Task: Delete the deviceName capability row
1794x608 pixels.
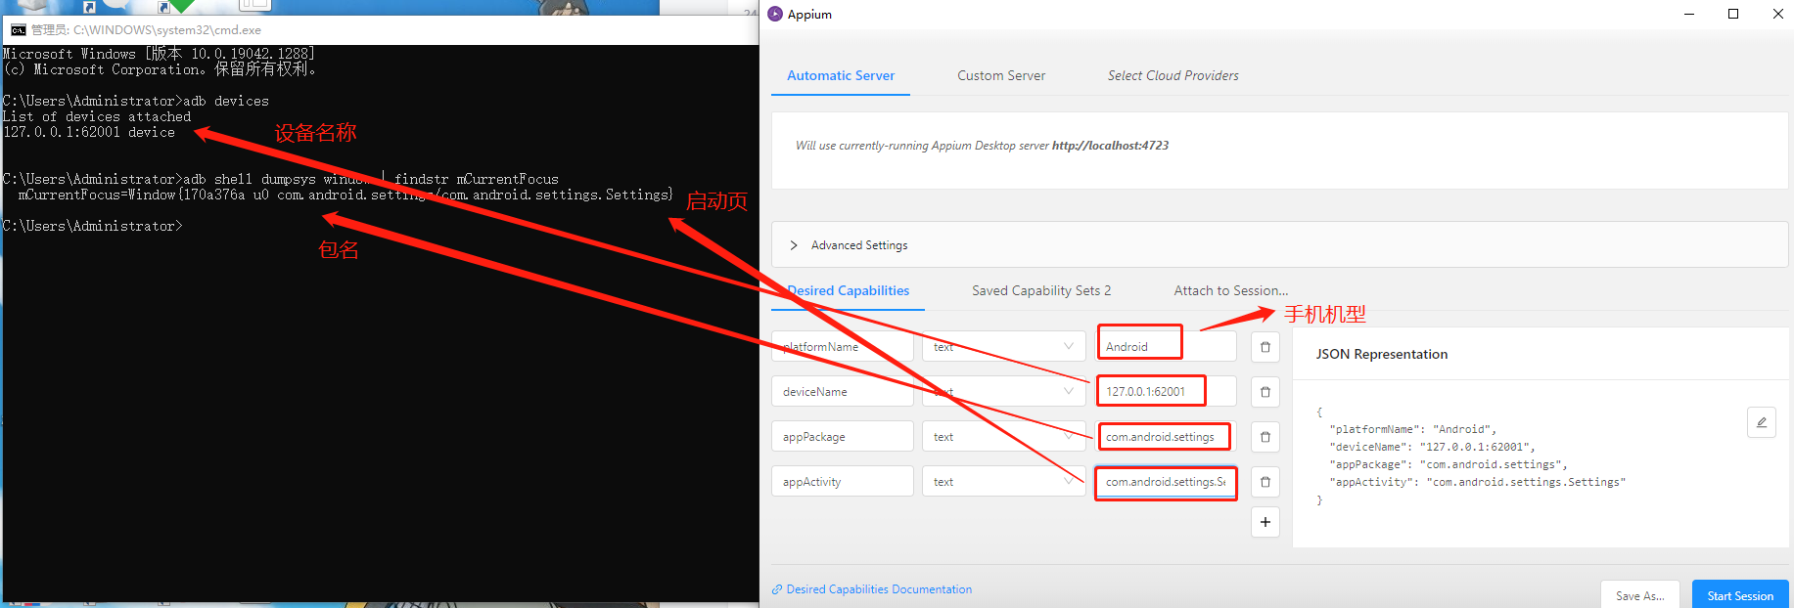Action: [1265, 392]
